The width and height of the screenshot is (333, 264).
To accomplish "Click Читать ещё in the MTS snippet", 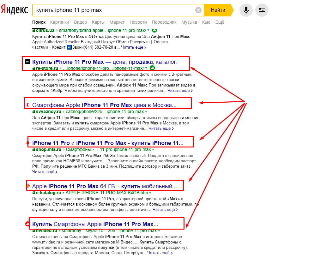I will click(45, 171).
